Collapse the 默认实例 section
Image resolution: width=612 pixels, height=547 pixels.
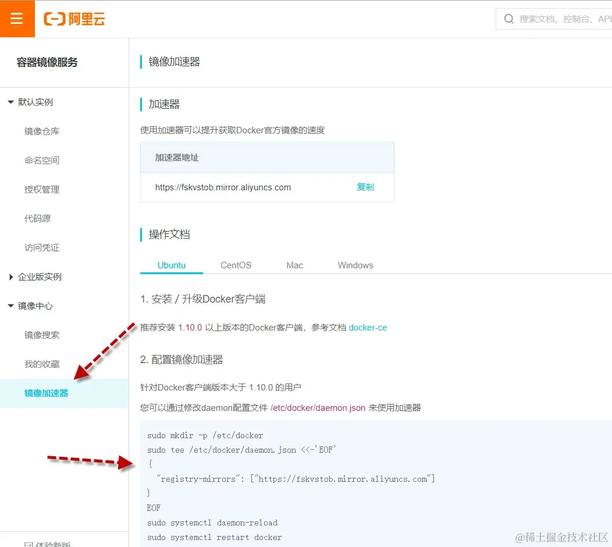coord(10,102)
